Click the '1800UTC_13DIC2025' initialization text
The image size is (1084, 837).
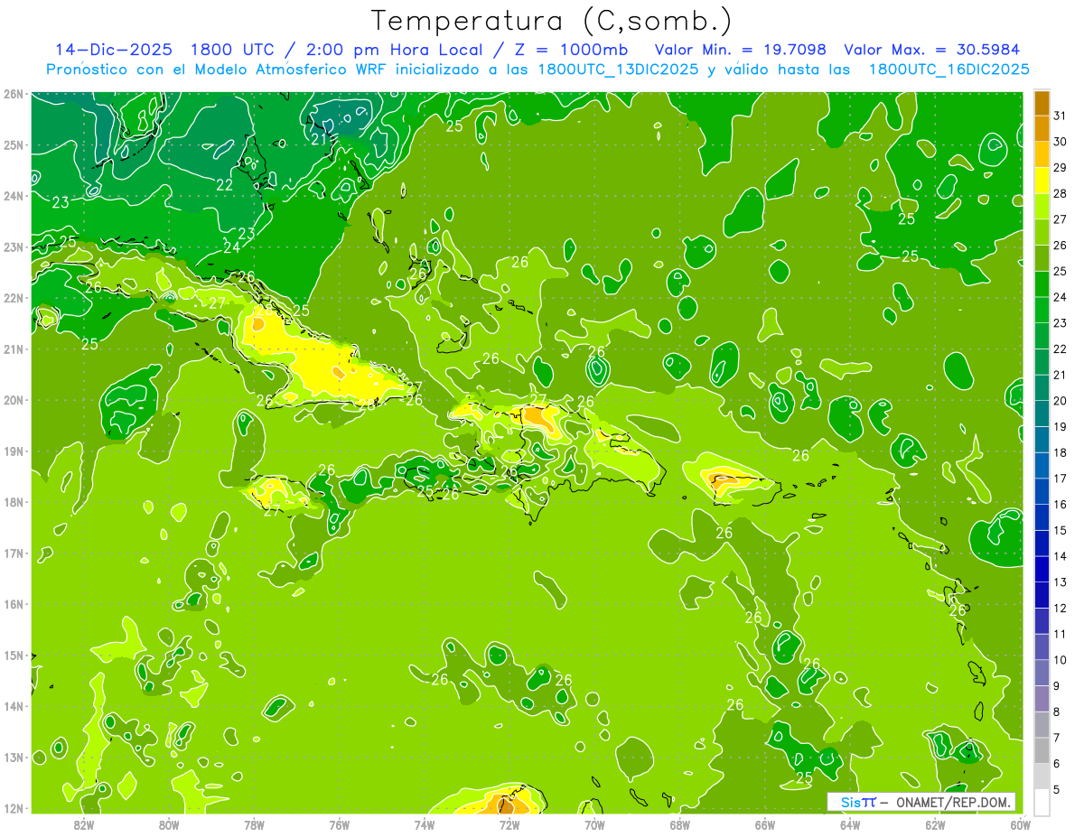click(x=618, y=70)
